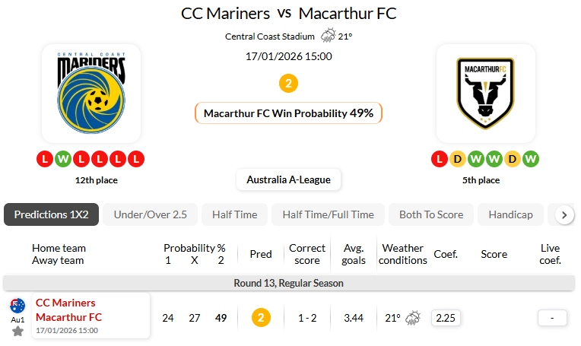581x346 pixels.
Task: Select the Both To Score tab
Action: [x=431, y=214]
